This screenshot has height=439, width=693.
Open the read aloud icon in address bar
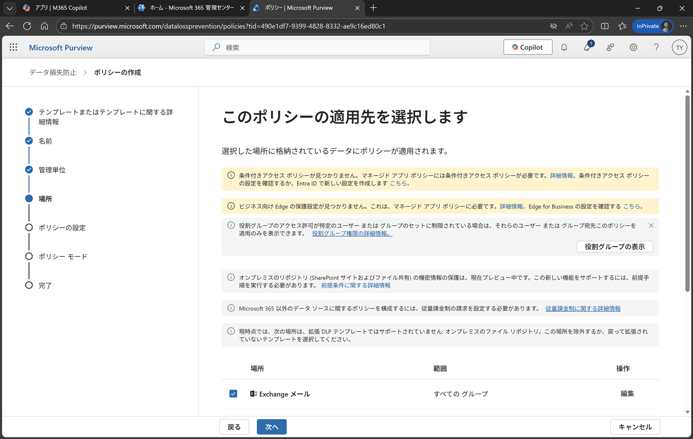(569, 26)
